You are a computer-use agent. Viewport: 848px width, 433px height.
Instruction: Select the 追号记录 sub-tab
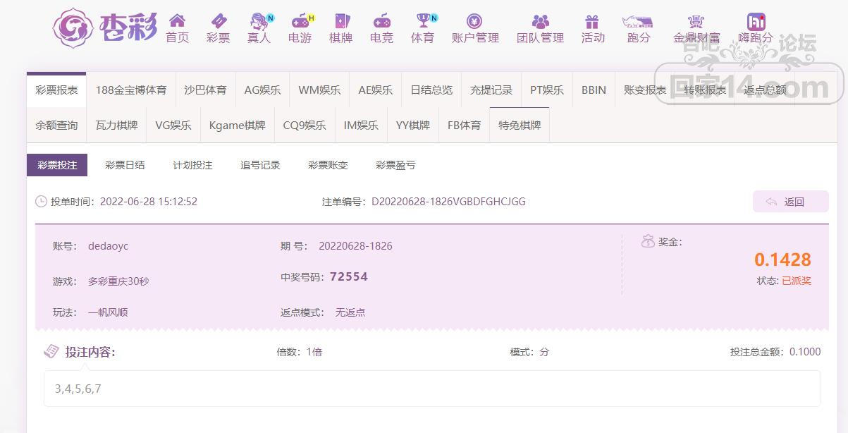coord(260,165)
